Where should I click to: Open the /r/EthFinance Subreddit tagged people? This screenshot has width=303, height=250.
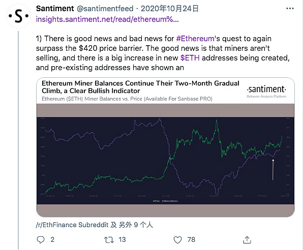[x=94, y=225]
